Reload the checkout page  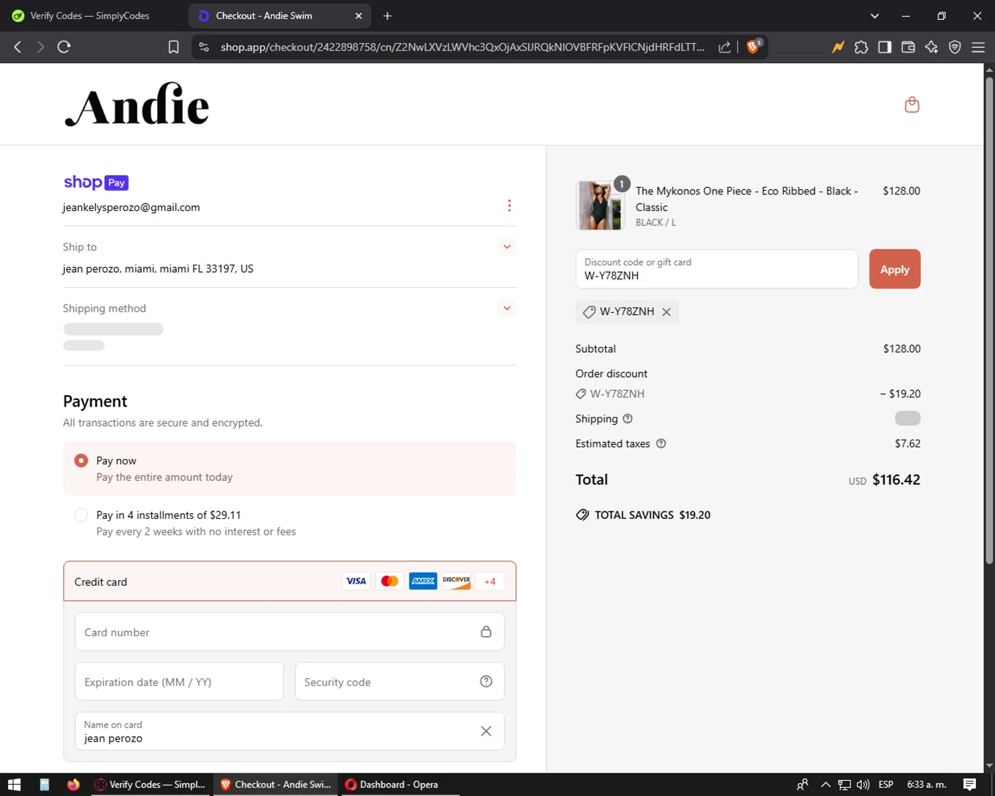pos(64,46)
